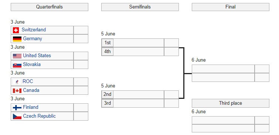Click the United States flag icon
The height and width of the screenshot is (135, 279).
pos(17,56)
